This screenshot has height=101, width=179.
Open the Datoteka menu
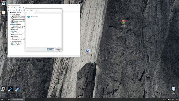(10, 8)
